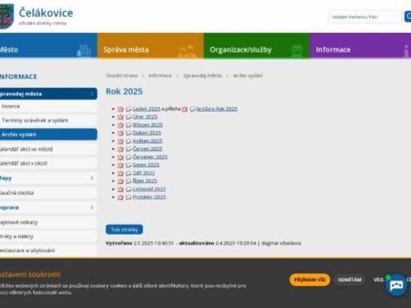Screen dimensions: 411x308
Task: Open the book viewer icon beside Září 2025
Action: point(128,173)
